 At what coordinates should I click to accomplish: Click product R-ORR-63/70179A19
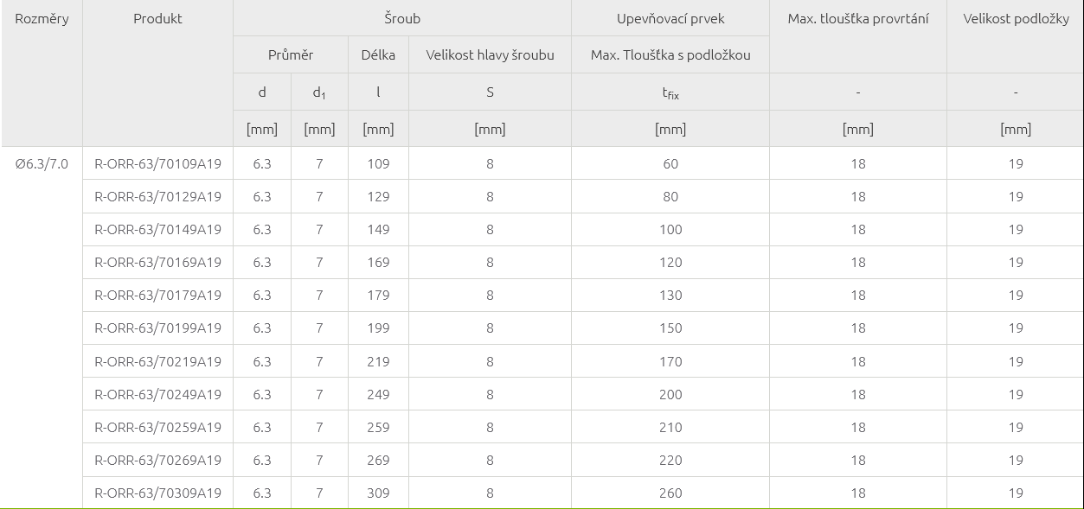pos(157,295)
